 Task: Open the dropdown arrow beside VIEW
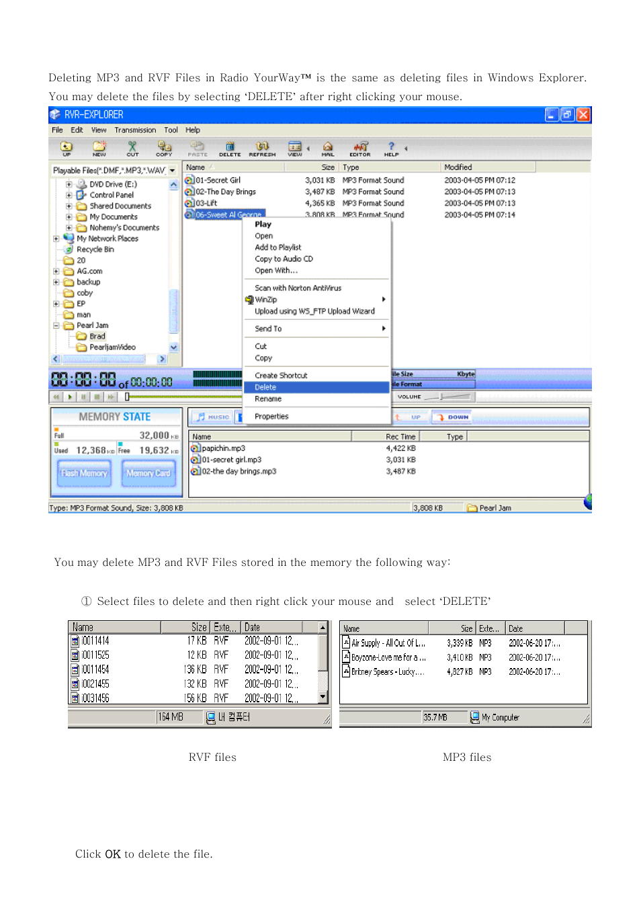[x=308, y=149]
